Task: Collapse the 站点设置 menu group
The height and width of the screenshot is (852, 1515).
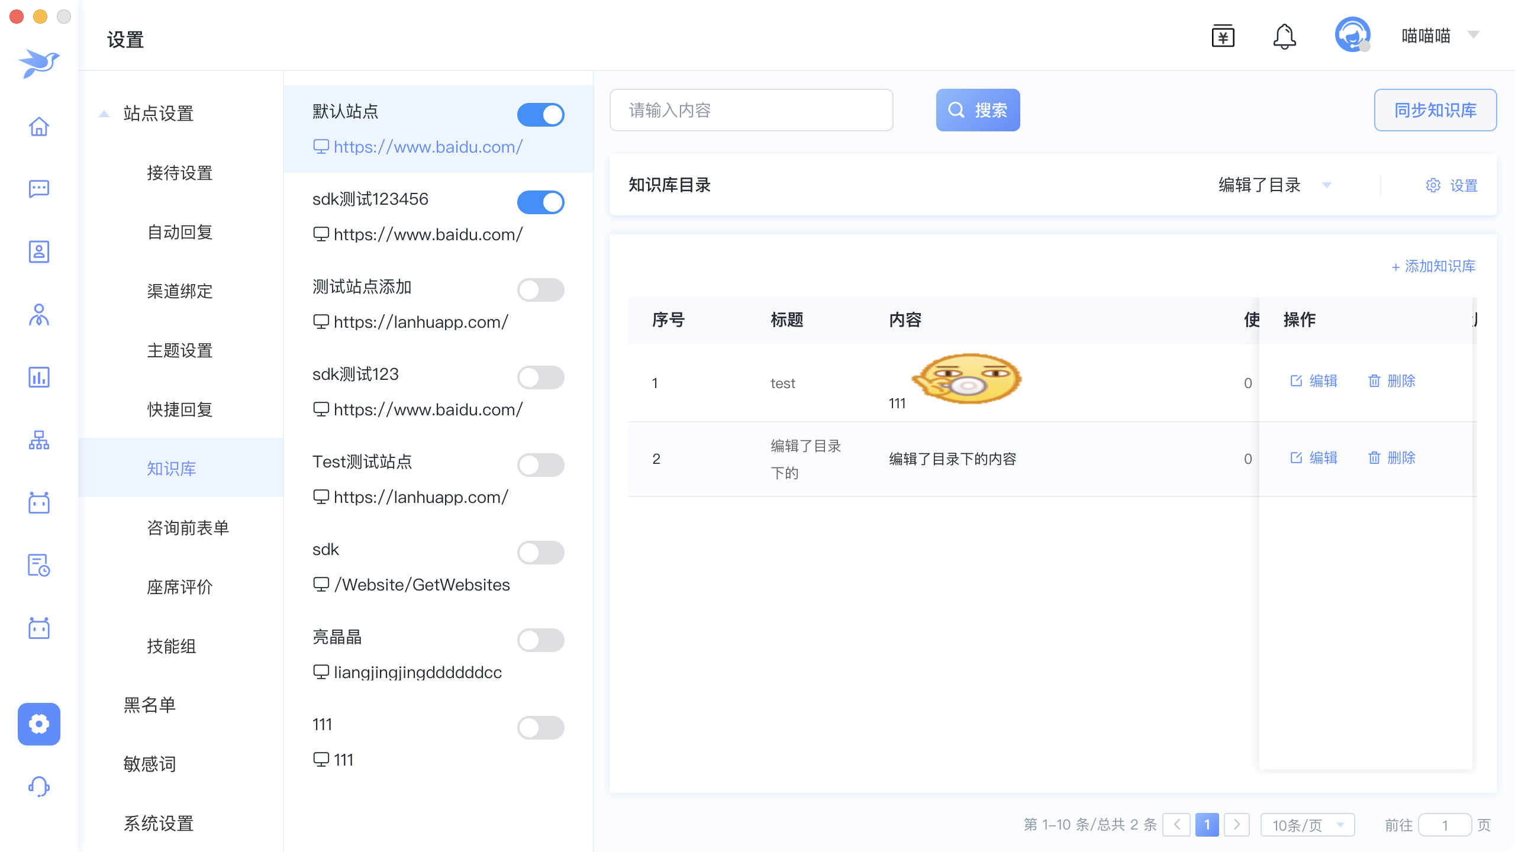Action: tap(104, 114)
